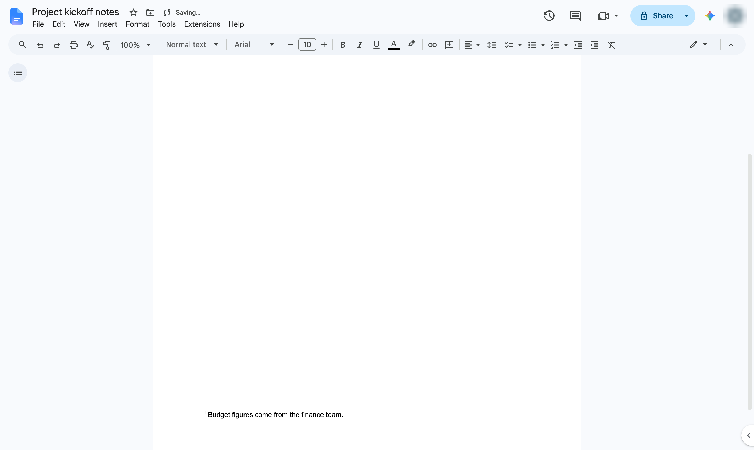754x450 pixels.
Task: Print the document
Action: [74, 45]
